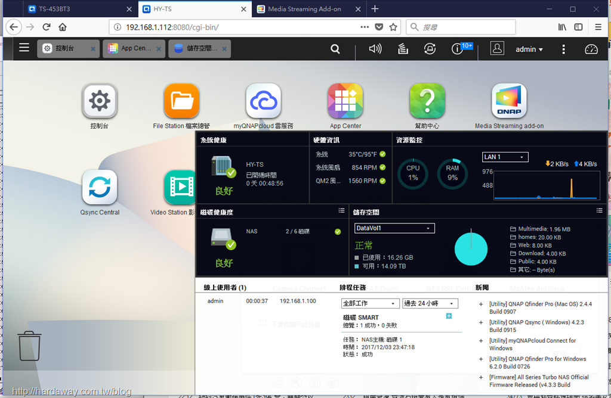Switch to the HY-TS browser tab
The image size is (611, 398).
click(195, 9)
